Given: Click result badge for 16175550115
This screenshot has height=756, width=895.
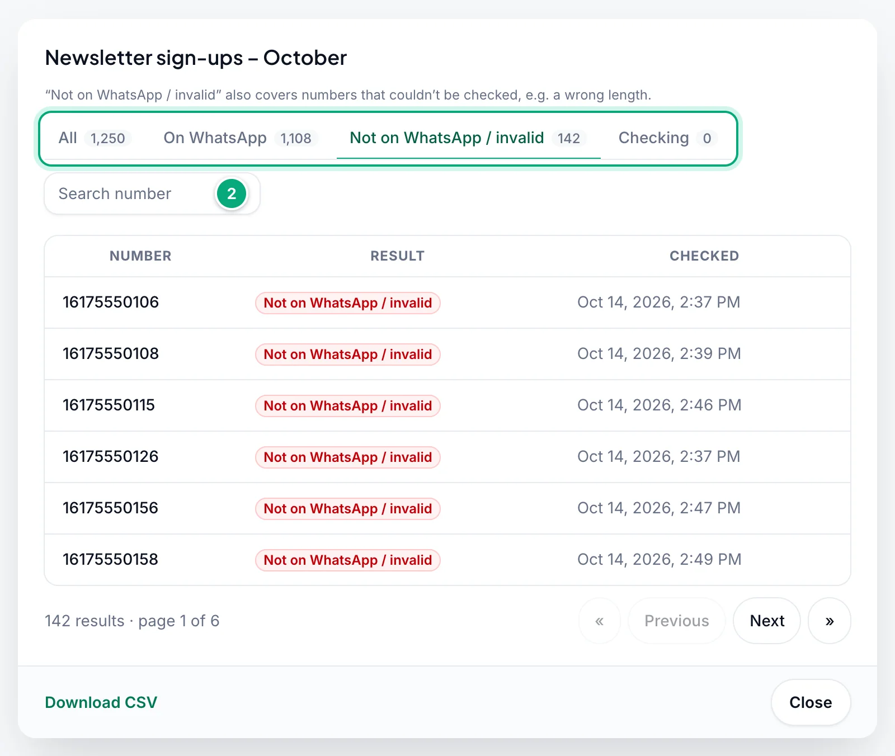Looking at the screenshot, I should 348,406.
